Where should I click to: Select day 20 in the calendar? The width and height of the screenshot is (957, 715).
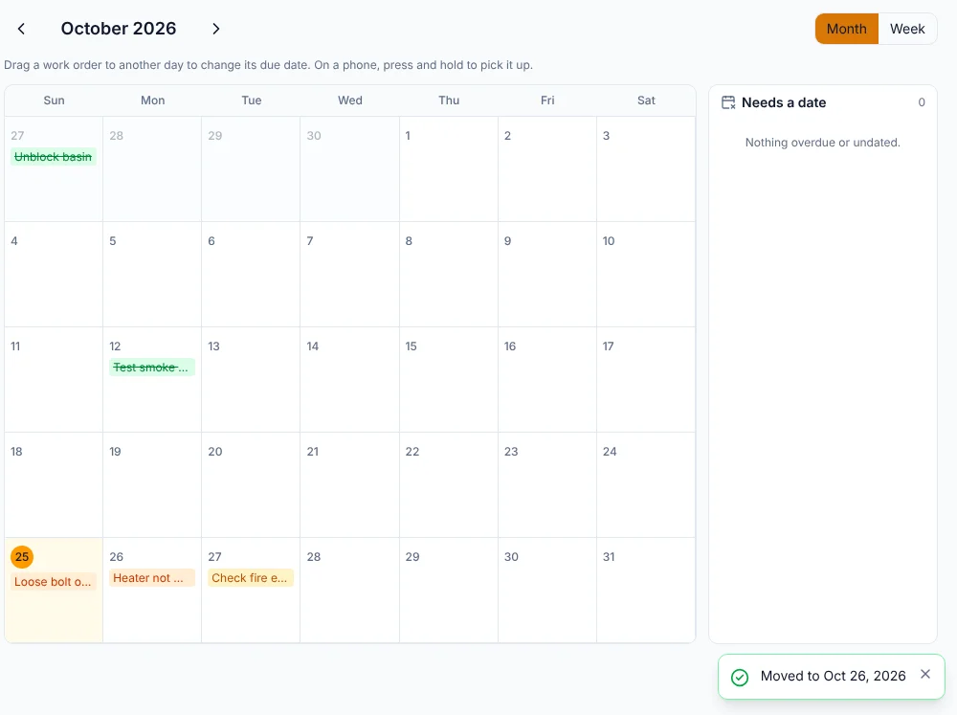(x=251, y=485)
